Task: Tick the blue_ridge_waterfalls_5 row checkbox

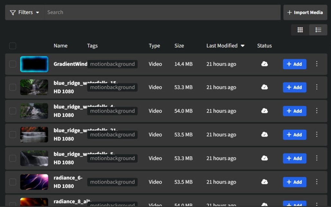Action: tap(13, 158)
